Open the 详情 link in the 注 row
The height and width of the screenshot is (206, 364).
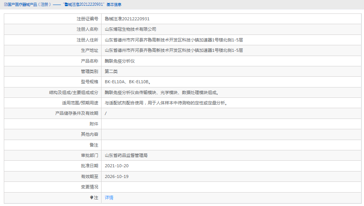pyautogui.click(x=109, y=198)
